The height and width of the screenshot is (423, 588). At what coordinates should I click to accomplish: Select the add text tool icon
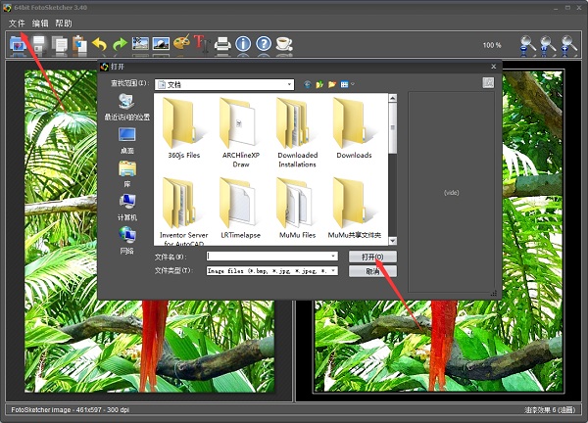click(201, 44)
